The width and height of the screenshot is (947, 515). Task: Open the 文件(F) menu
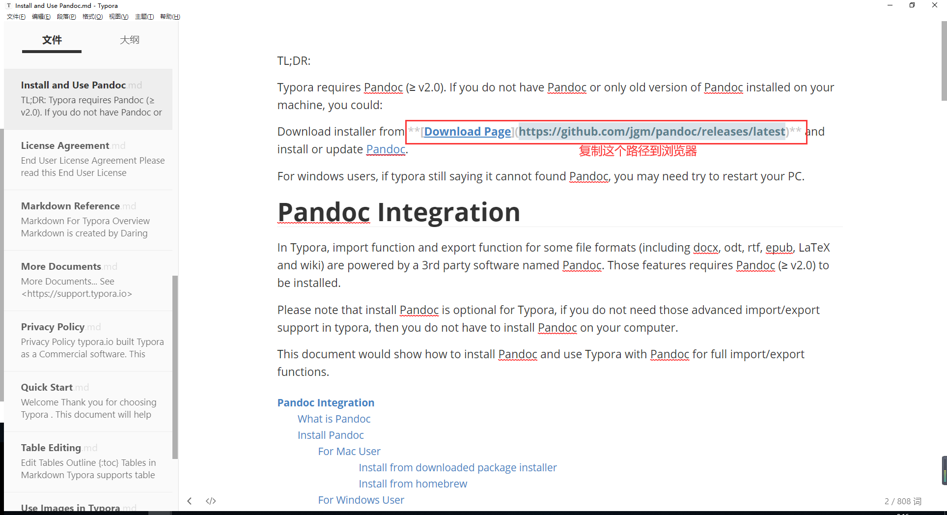coord(16,17)
